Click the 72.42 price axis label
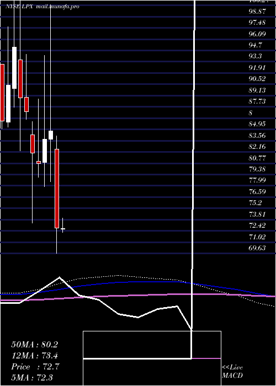Screen dimensions: 276x386 [257, 226]
